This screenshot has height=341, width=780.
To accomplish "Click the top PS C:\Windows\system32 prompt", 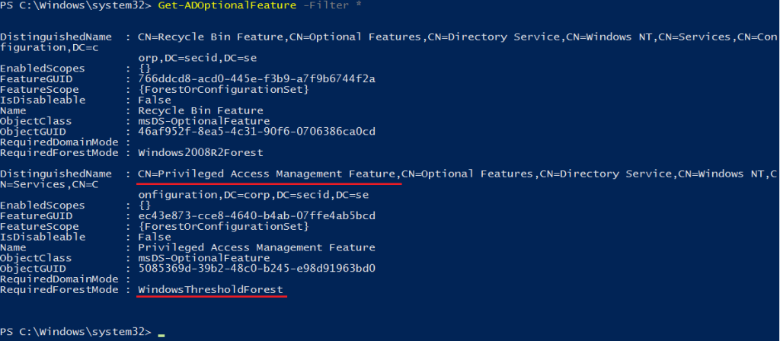I will pyautogui.click(x=75, y=6).
